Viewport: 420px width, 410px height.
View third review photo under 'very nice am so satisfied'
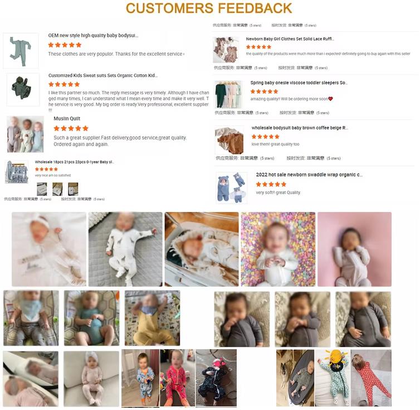coord(73,189)
